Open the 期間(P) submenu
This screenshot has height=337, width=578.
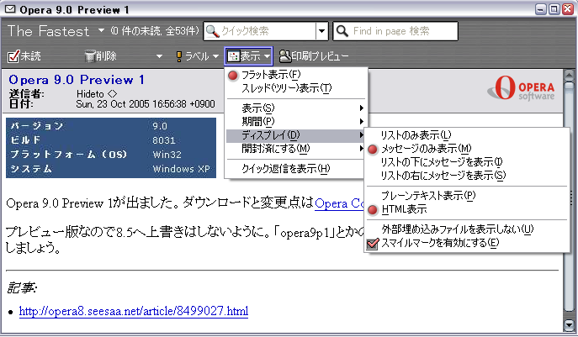pyautogui.click(x=295, y=122)
